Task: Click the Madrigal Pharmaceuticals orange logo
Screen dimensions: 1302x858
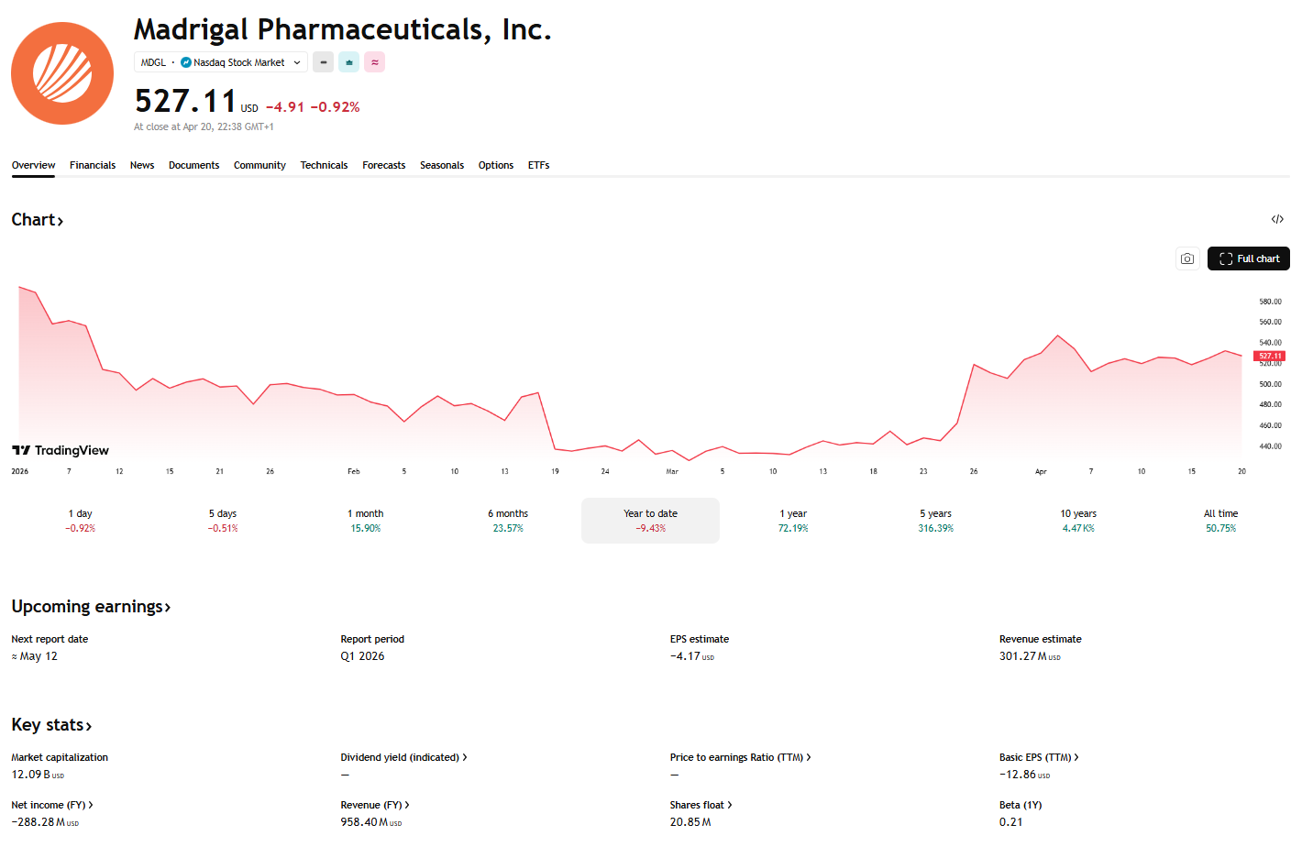Action: click(x=62, y=73)
